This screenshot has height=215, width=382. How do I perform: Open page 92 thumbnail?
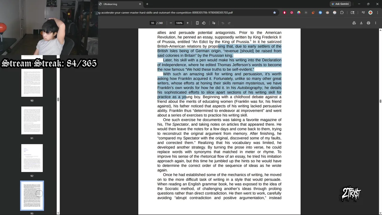[x=32, y=158]
